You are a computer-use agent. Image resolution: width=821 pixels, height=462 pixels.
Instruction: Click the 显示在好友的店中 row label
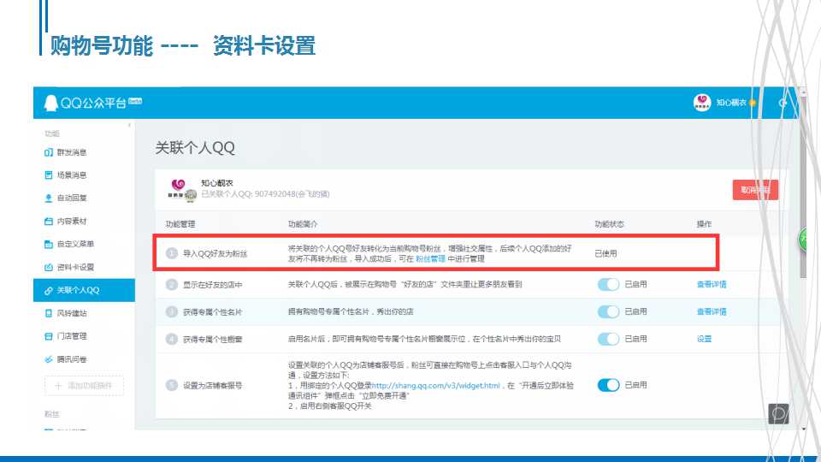(x=213, y=285)
